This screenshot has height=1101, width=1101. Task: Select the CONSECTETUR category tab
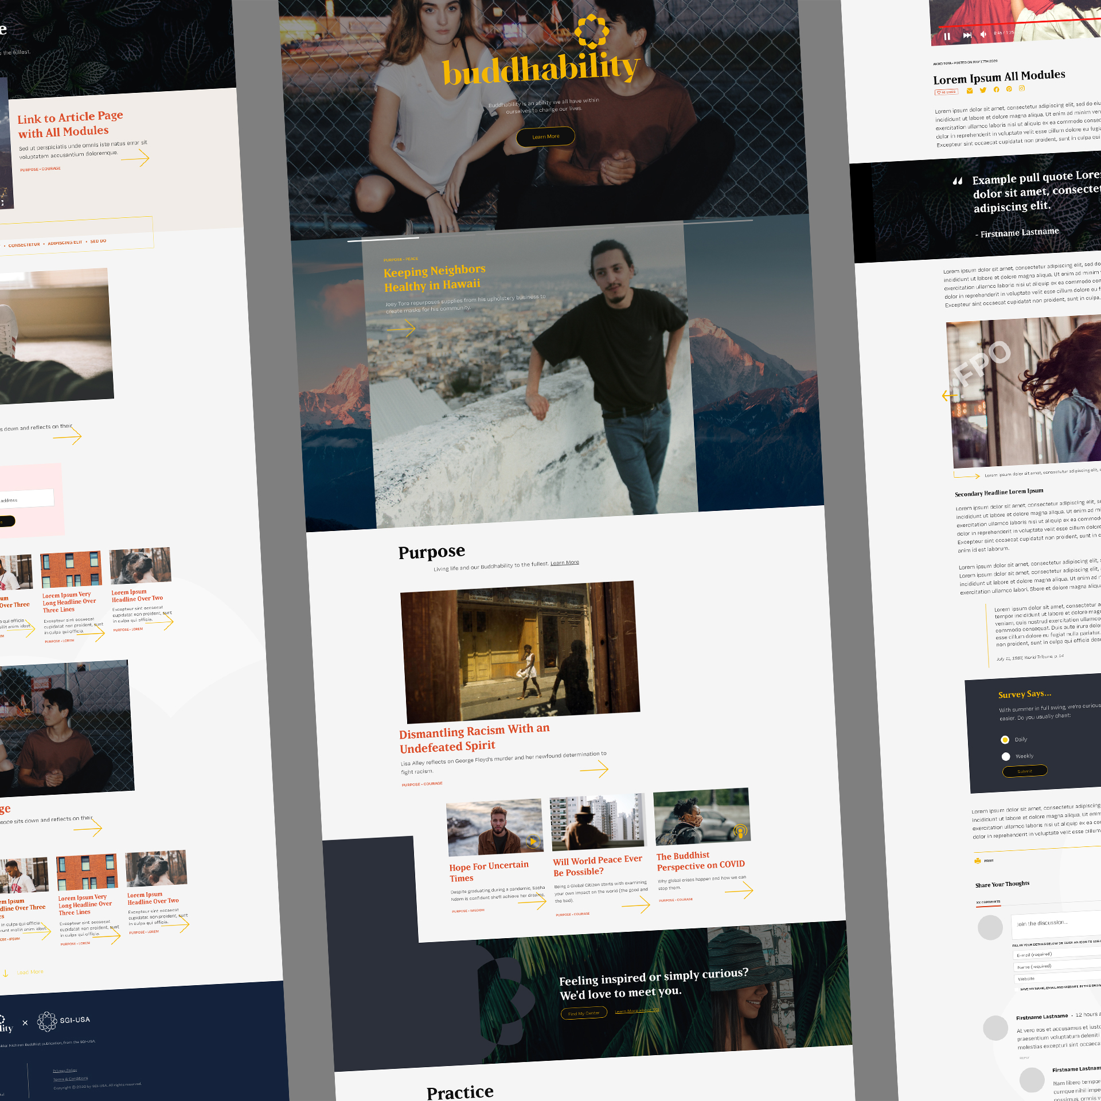pos(24,245)
